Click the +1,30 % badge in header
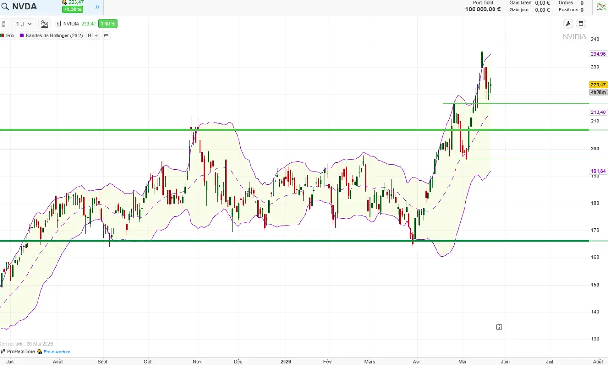The width and height of the screenshot is (608, 365). (73, 9)
